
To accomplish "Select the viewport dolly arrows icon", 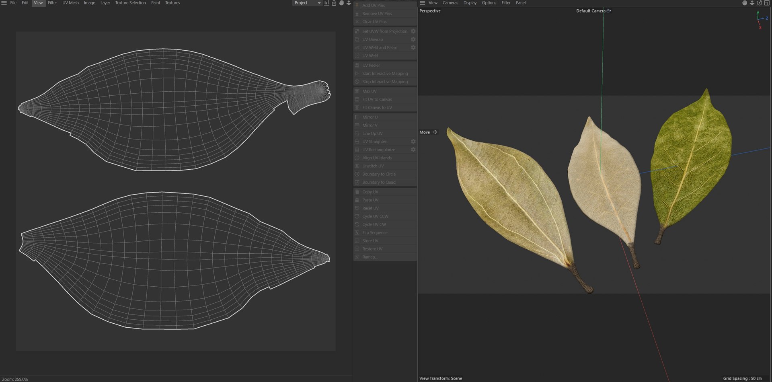I will tap(752, 3).
